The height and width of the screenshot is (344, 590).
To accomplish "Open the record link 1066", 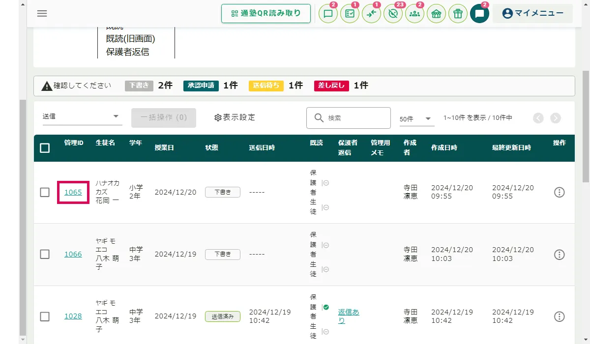I will coord(73,254).
